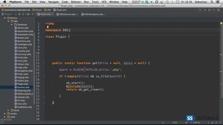The width and height of the screenshot is (223, 125).
Task: Click the Sebastian user menu
Action: coord(201,2)
